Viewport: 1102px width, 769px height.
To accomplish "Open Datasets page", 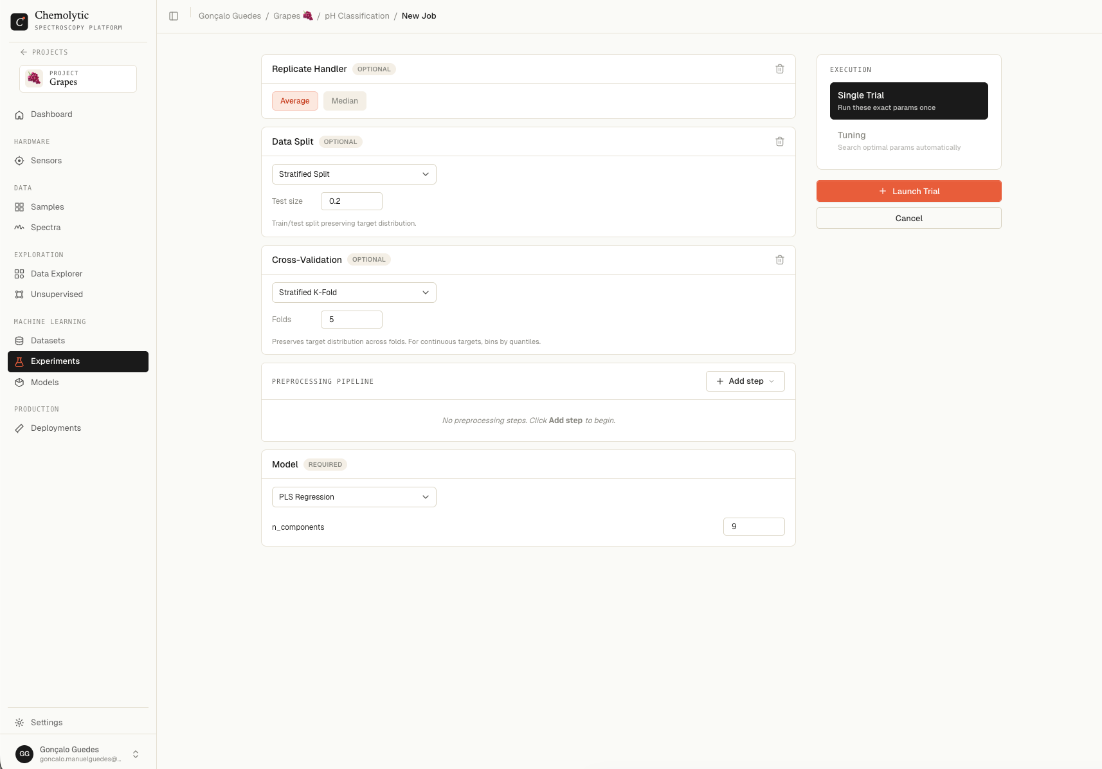I will [x=78, y=341].
